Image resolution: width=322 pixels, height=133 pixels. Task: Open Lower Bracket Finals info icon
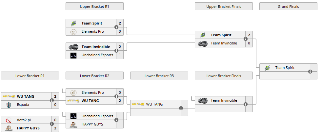(x=246, y=104)
